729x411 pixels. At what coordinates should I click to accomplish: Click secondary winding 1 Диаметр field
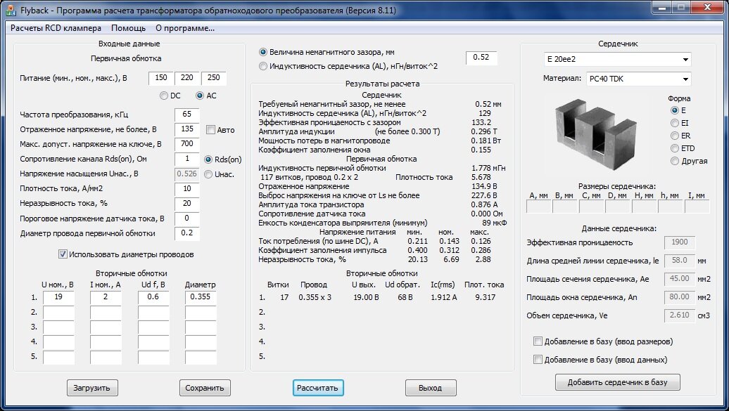point(201,297)
